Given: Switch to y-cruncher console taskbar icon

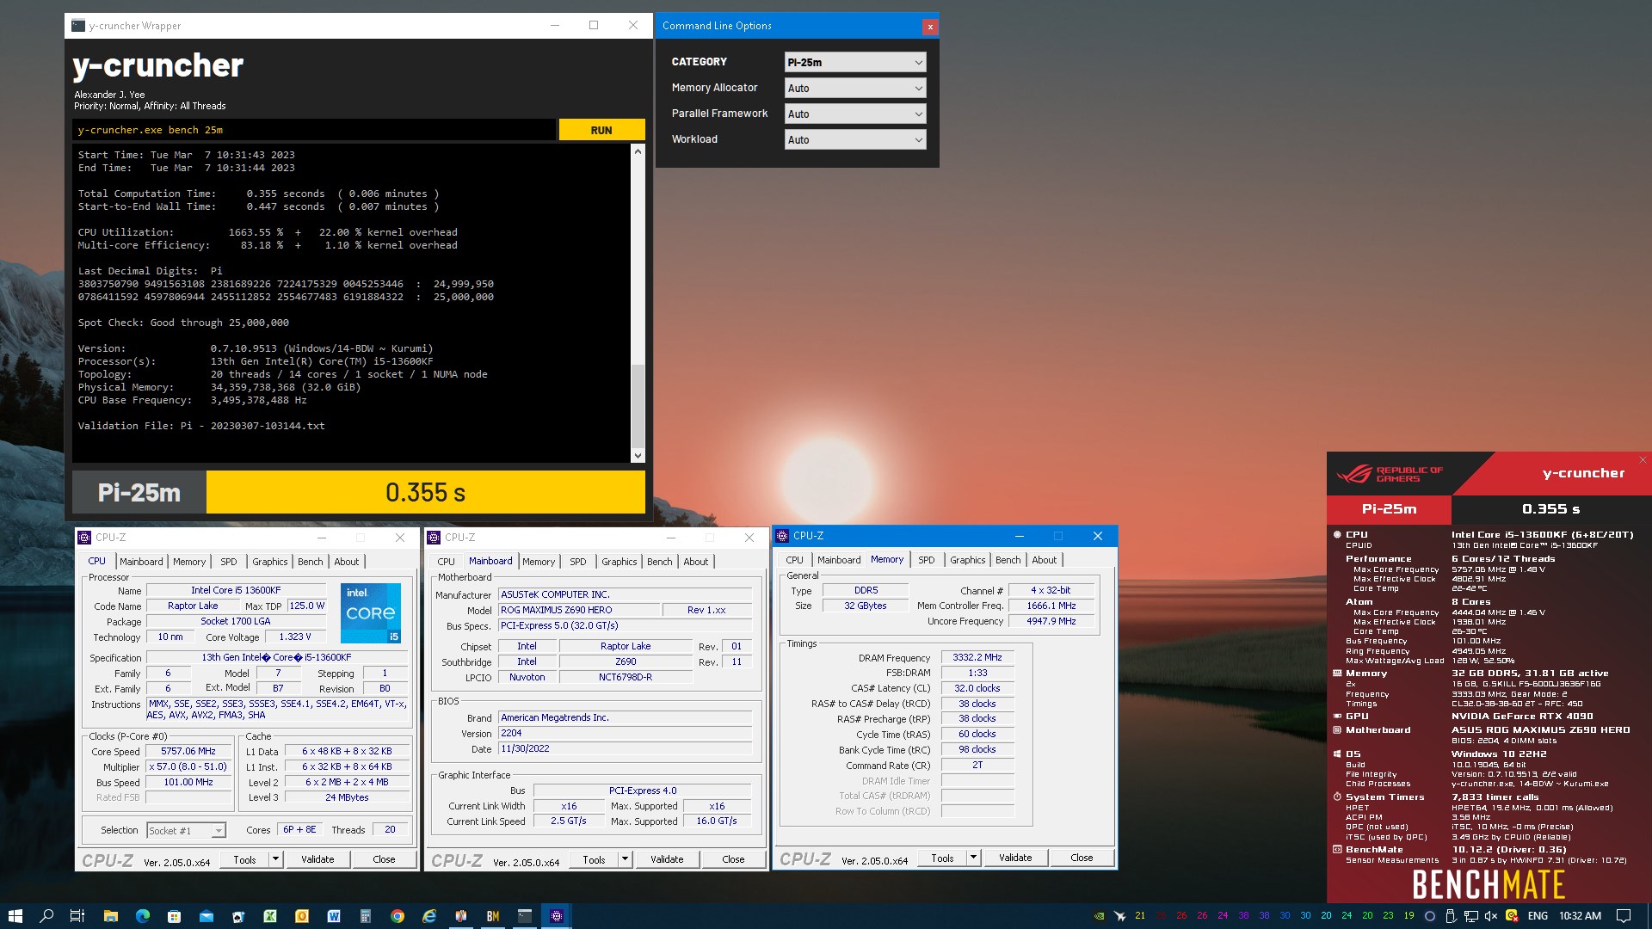Looking at the screenshot, I should click(x=525, y=916).
